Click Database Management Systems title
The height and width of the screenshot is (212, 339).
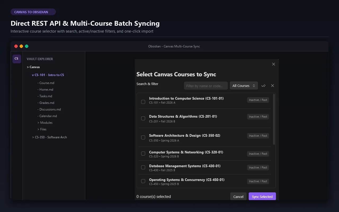(x=185, y=166)
